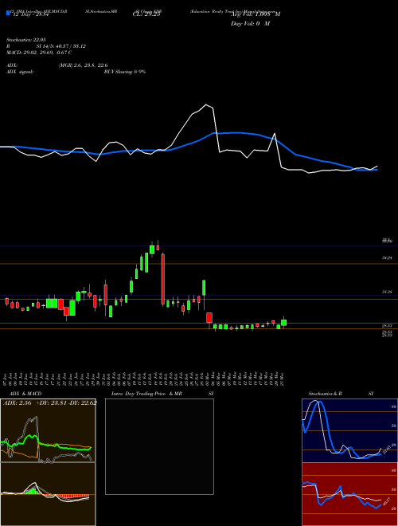Click the 31.26 price axis label
398x526 pixels.
point(387,292)
